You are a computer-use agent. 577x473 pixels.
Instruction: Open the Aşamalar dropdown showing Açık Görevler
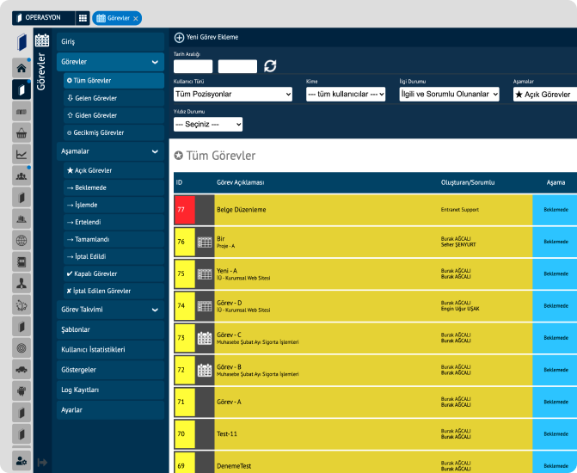click(x=545, y=95)
